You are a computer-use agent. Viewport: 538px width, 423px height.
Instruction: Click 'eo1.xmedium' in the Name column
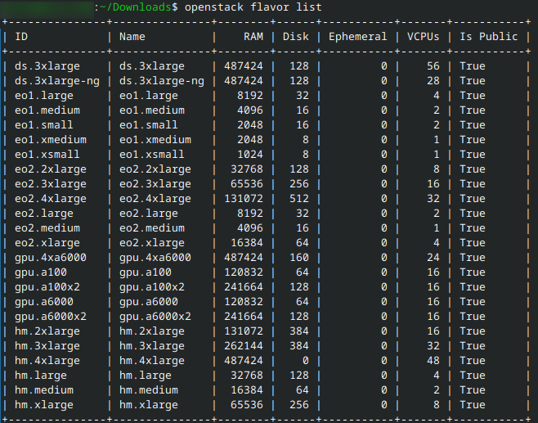[x=155, y=140]
